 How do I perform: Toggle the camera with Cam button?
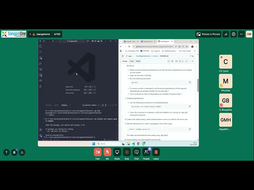98,152
